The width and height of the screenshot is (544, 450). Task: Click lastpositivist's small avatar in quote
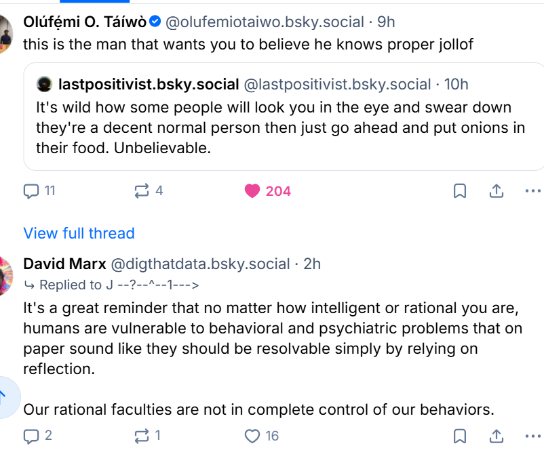[x=45, y=85]
